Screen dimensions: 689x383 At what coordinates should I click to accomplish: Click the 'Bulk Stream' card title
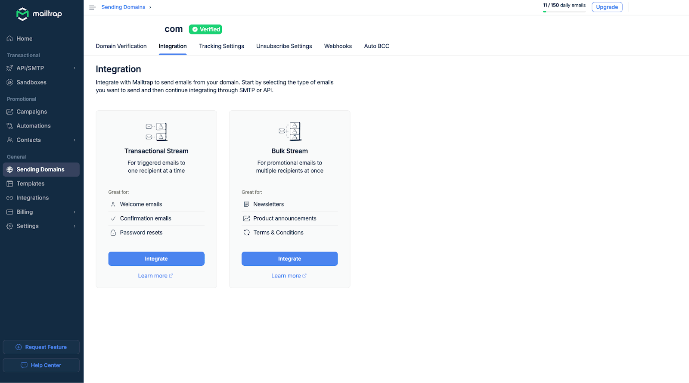tap(290, 151)
